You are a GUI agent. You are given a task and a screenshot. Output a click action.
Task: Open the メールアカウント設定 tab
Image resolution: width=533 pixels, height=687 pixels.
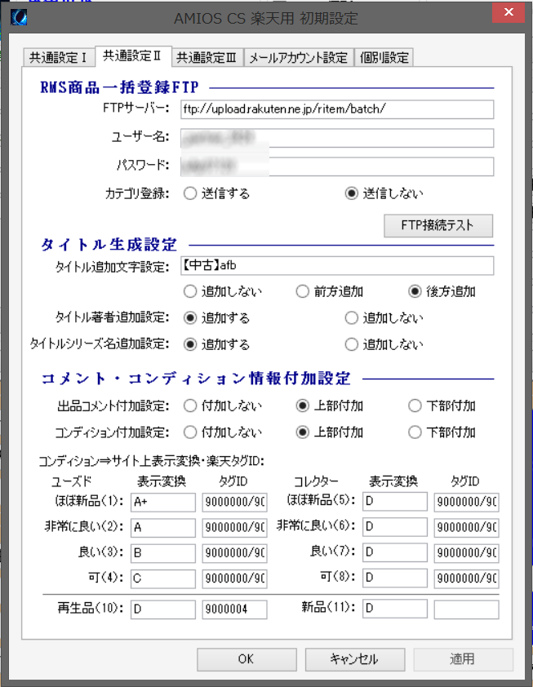tap(299, 57)
